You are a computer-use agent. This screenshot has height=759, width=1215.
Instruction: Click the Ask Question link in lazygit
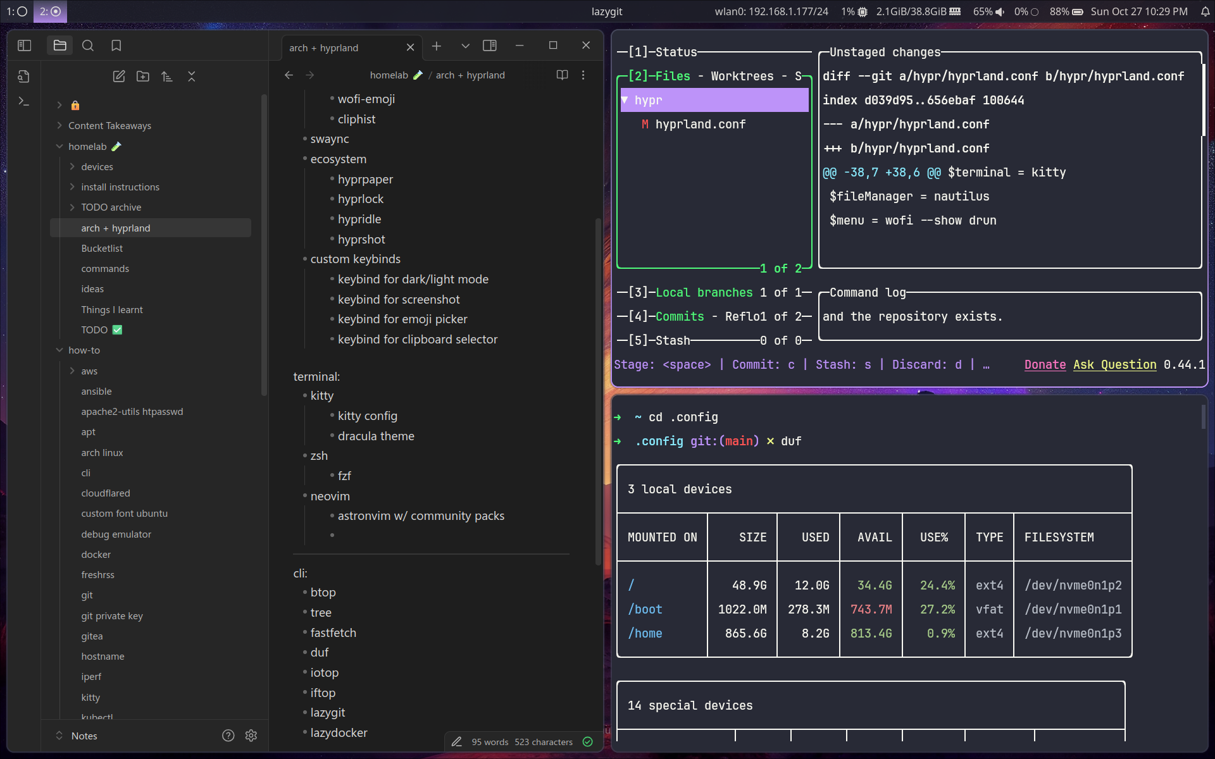click(x=1114, y=365)
